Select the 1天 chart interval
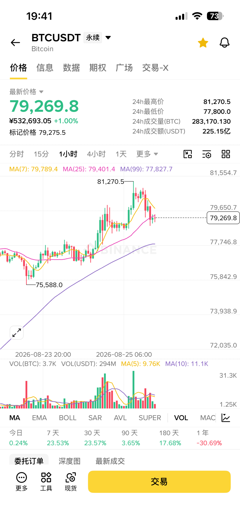240x520 pixels. coord(121,154)
